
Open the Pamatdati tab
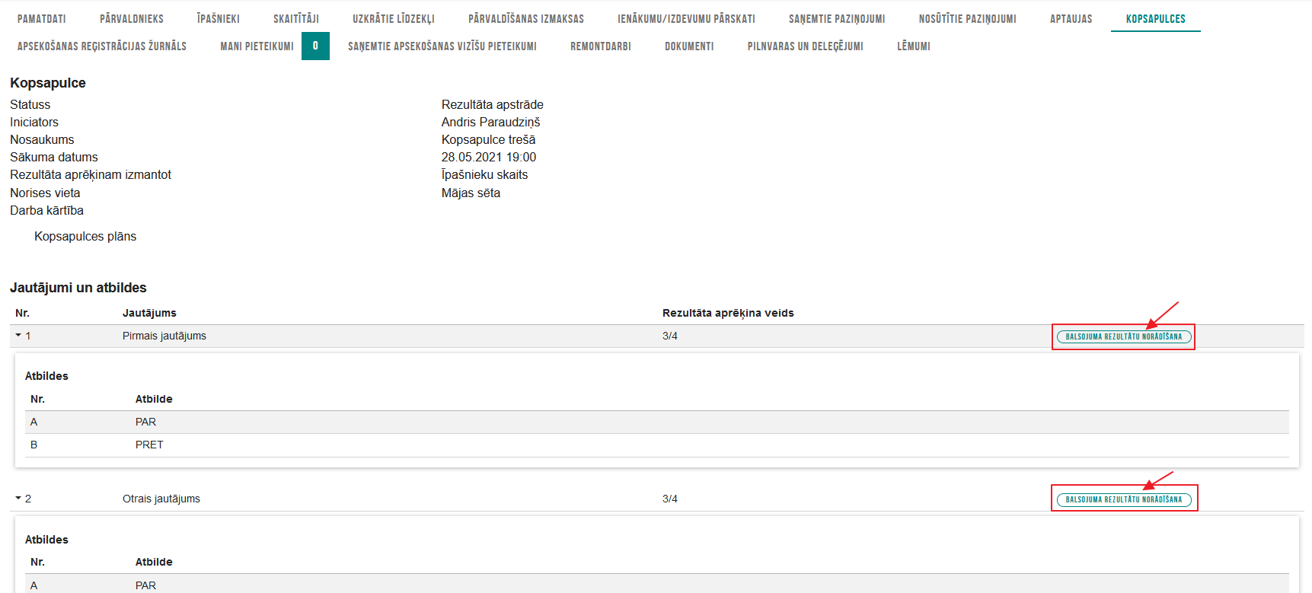pos(42,19)
